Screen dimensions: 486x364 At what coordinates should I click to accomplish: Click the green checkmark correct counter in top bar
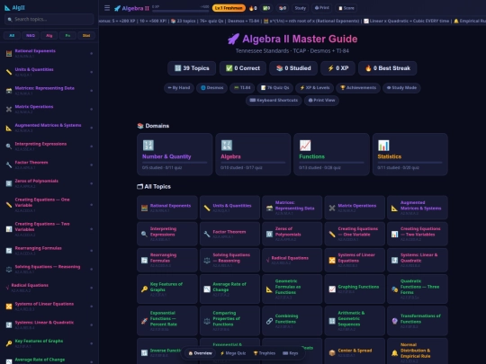point(266,8)
